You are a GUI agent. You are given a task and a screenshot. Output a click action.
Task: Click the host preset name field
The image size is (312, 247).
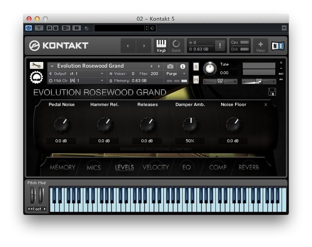pos(119,28)
